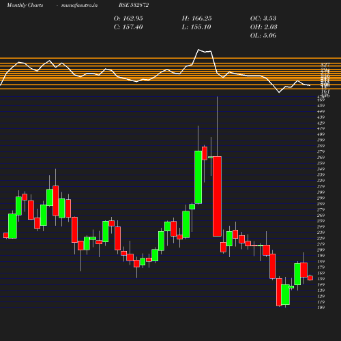Viewport: 341px width, 341px height.
Task: Click the 119 price axis label
Action: point(321,302)
